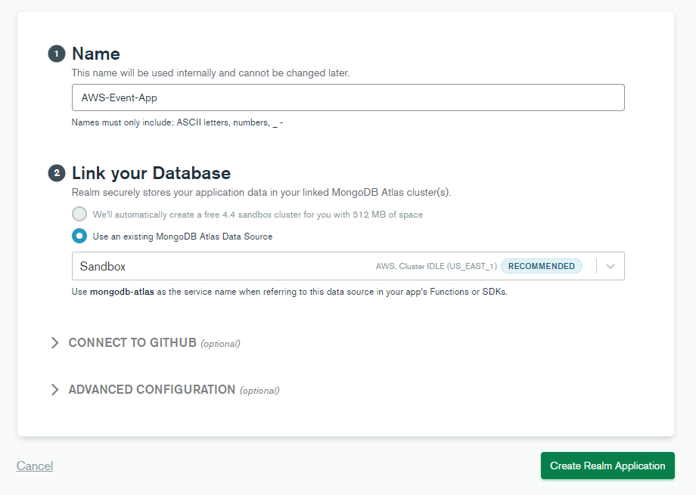Click the step 2 Link your Database circle icon
This screenshot has height=495, width=696.
point(55,173)
